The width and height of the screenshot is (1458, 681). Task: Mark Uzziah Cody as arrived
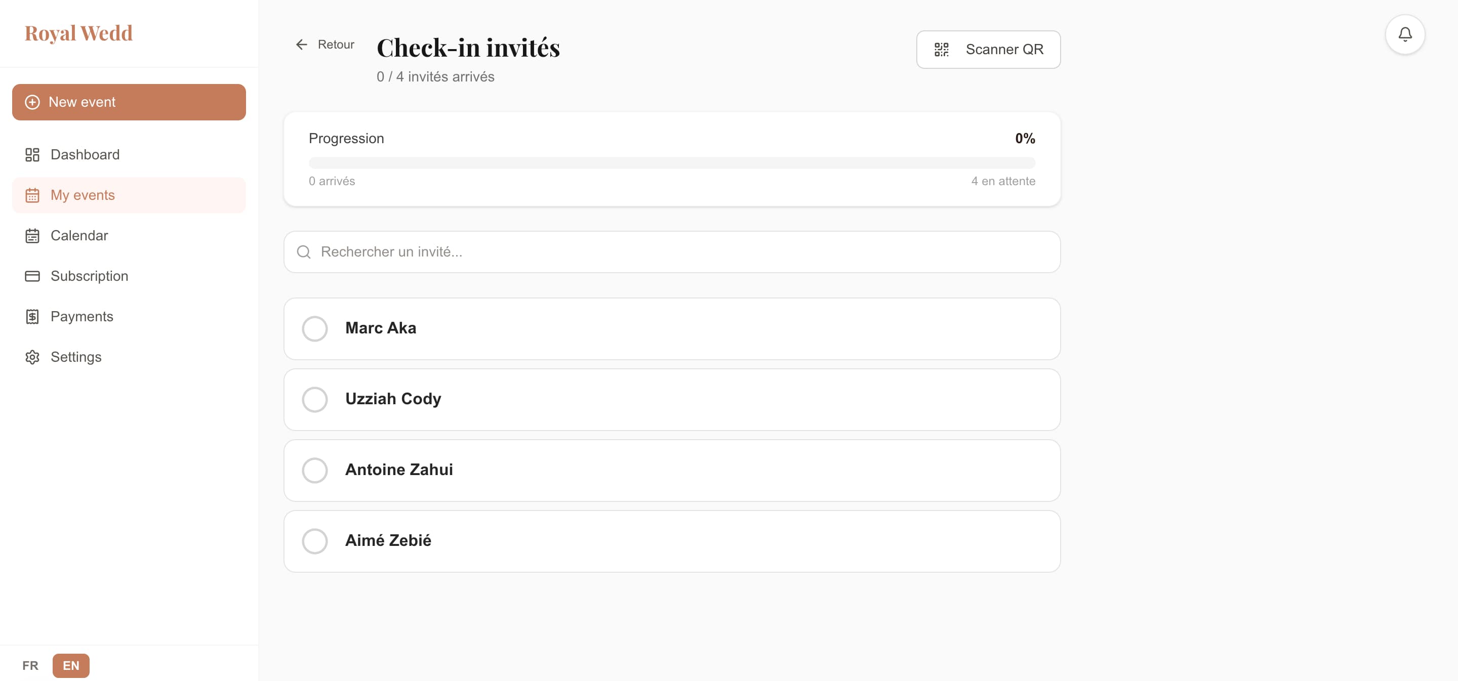tap(315, 399)
